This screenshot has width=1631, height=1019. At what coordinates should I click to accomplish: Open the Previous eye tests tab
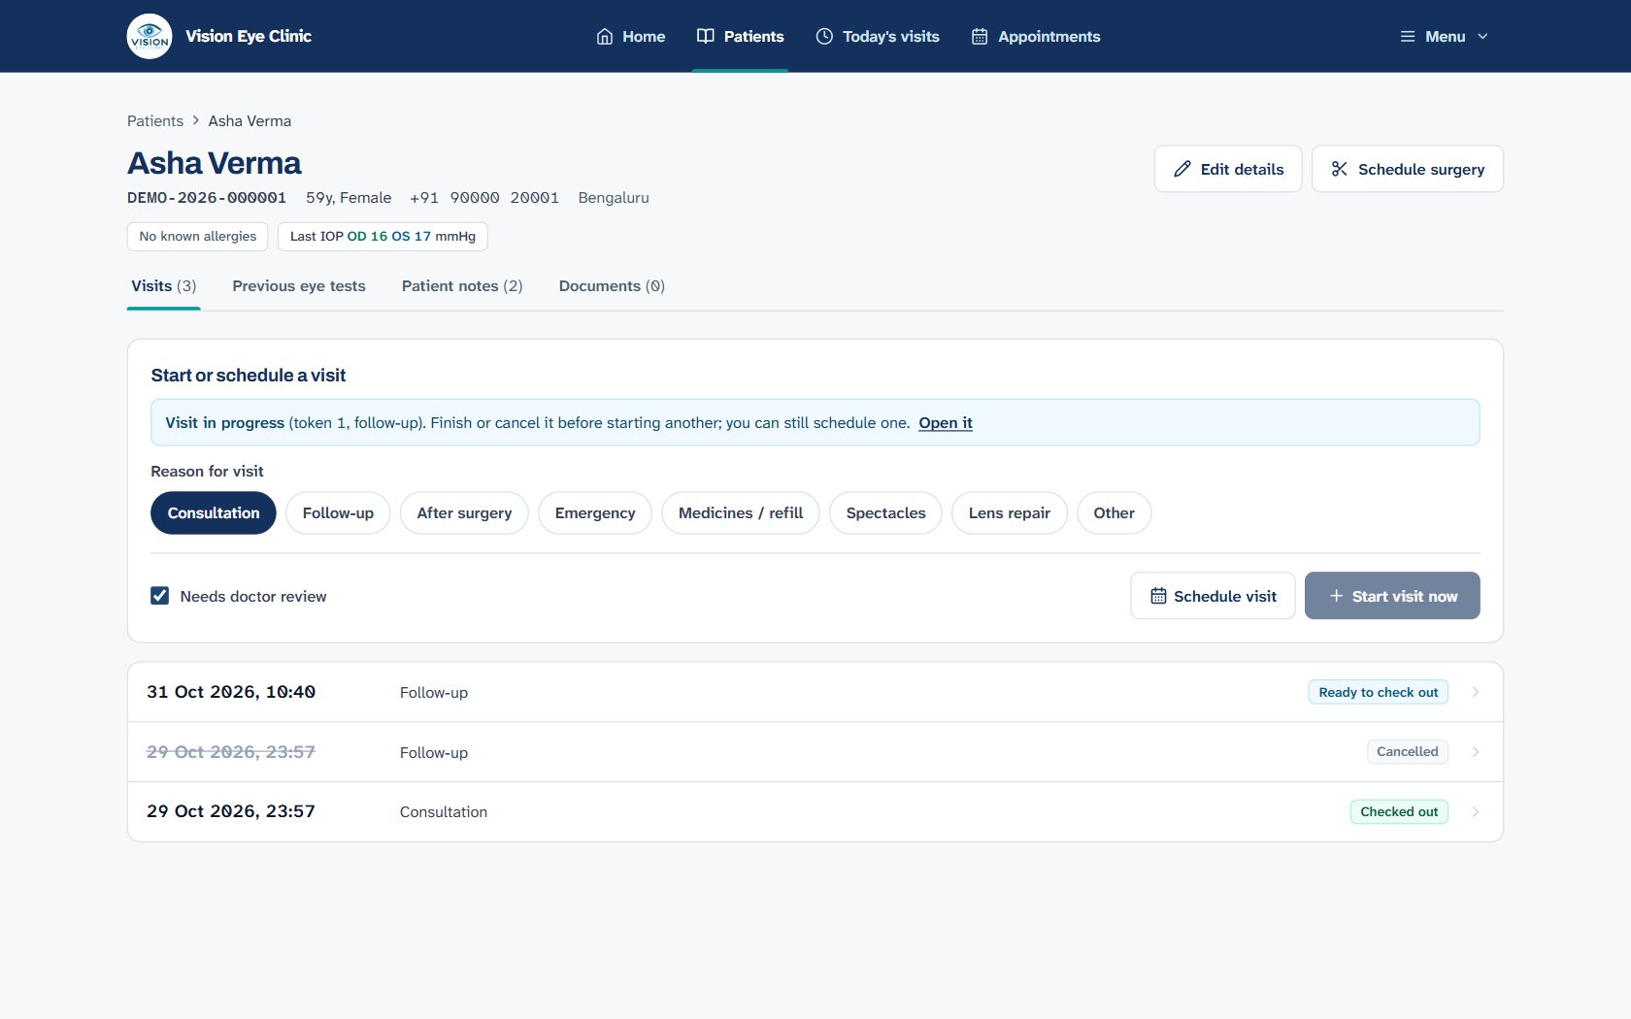click(x=299, y=286)
